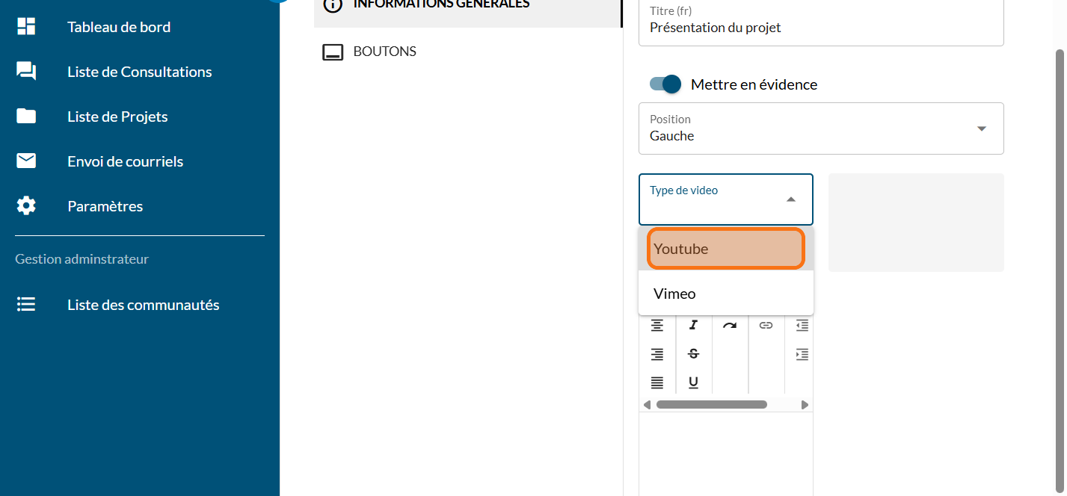The height and width of the screenshot is (496, 1067).
Task: Click the toolbar horizontal scrollbar thumb
Action: (711, 405)
